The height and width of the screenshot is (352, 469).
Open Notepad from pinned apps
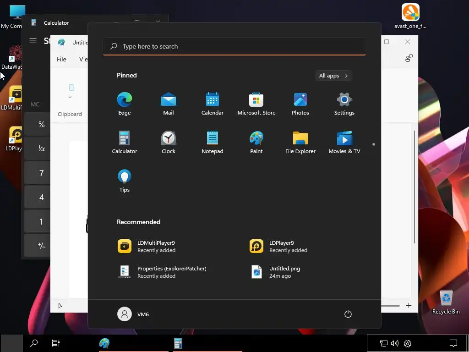pyautogui.click(x=213, y=143)
